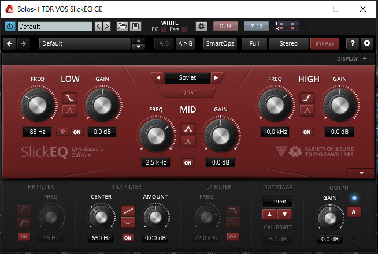Image resolution: width=378 pixels, height=254 pixels.
Task: Open the Full quality mode menu
Action: pyautogui.click(x=254, y=43)
